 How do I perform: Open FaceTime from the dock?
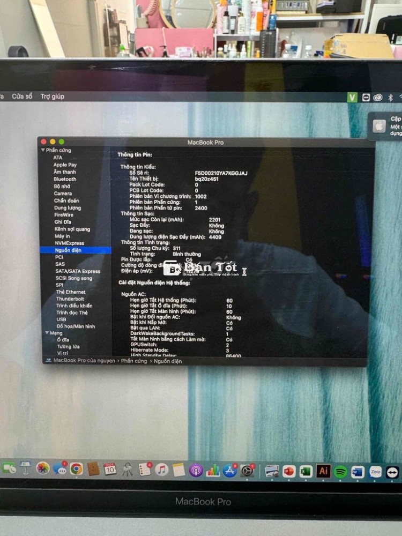(9, 468)
